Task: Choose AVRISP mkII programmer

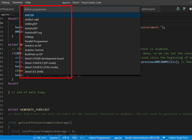Action: click(x=82, y=20)
